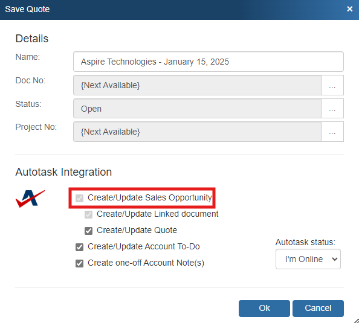This screenshot has width=359, height=323.
Task: Click the Save Quote title bar
Action: tap(174, 10)
